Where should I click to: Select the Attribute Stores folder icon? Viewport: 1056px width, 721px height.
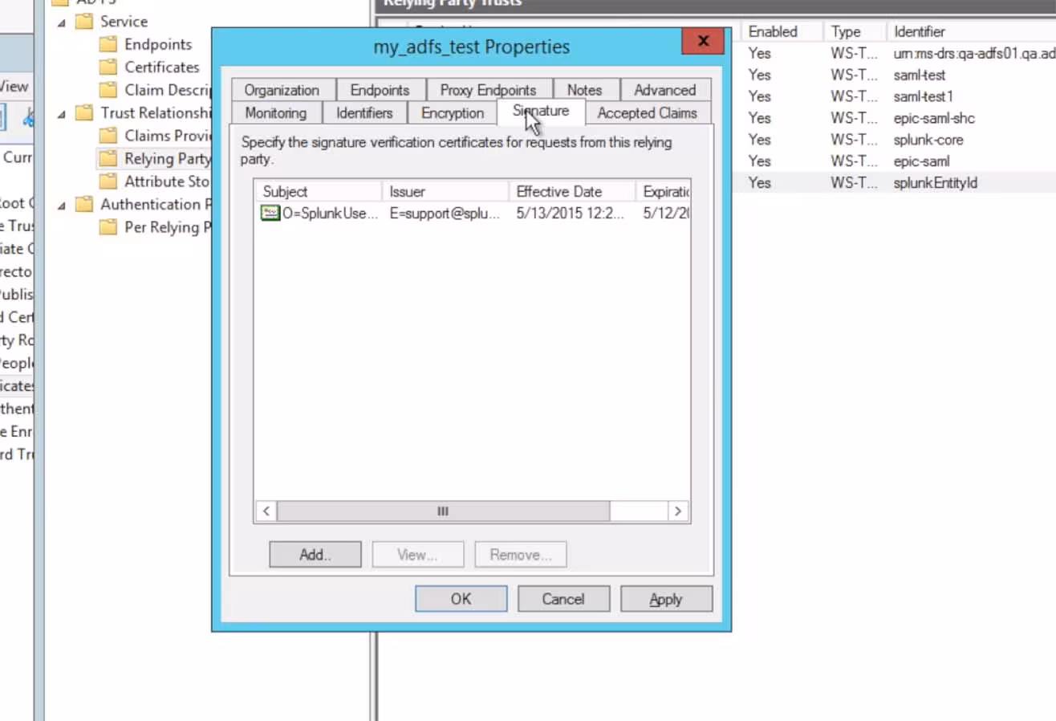[x=108, y=181]
